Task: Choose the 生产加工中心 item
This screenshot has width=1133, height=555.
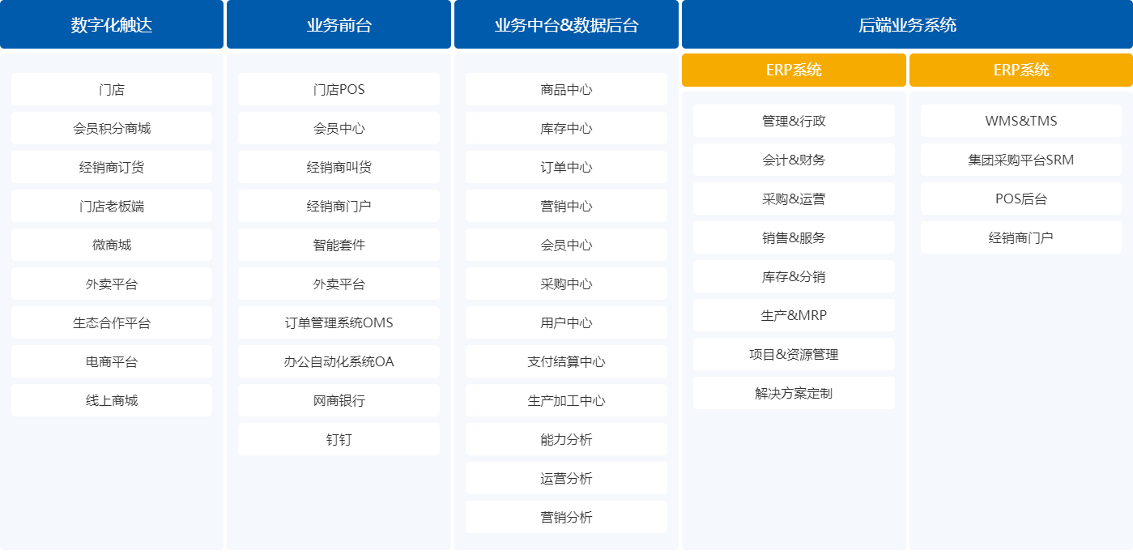Action: [x=566, y=400]
